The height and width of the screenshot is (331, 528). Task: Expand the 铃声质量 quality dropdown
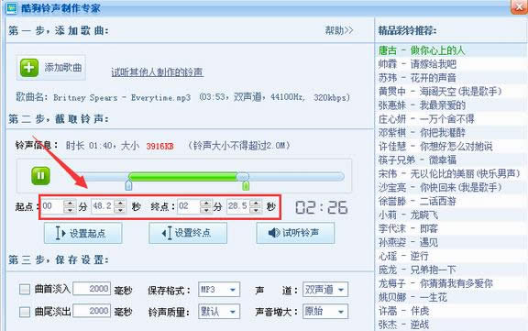219,312
